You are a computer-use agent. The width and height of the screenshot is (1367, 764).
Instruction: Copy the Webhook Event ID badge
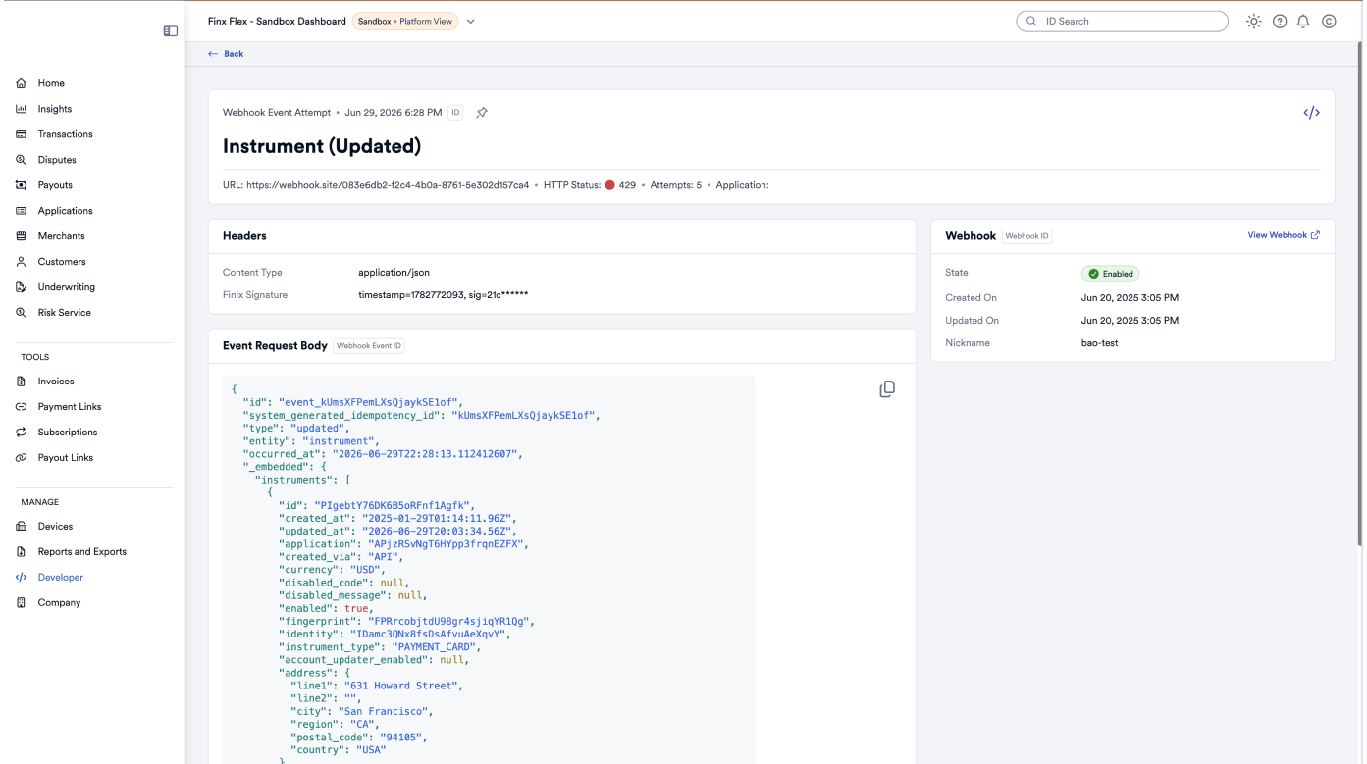[369, 346]
